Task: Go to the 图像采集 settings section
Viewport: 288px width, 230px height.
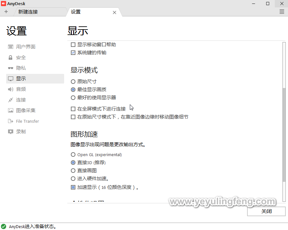Action: (35, 111)
